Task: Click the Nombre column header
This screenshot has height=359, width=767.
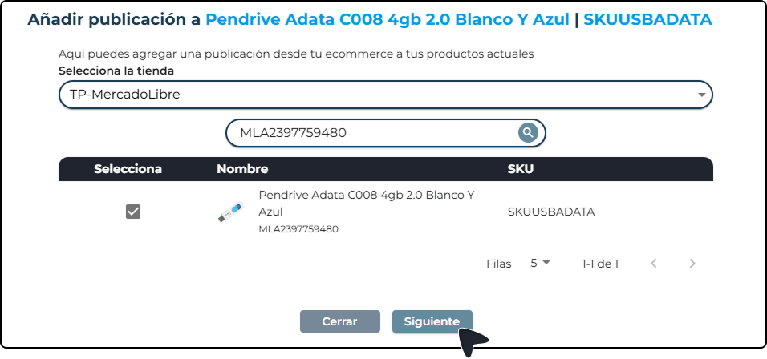Action: (241, 169)
